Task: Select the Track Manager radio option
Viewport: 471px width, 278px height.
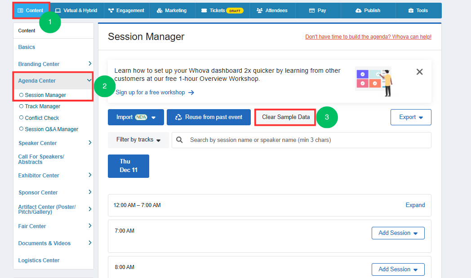Action: pyautogui.click(x=21, y=106)
